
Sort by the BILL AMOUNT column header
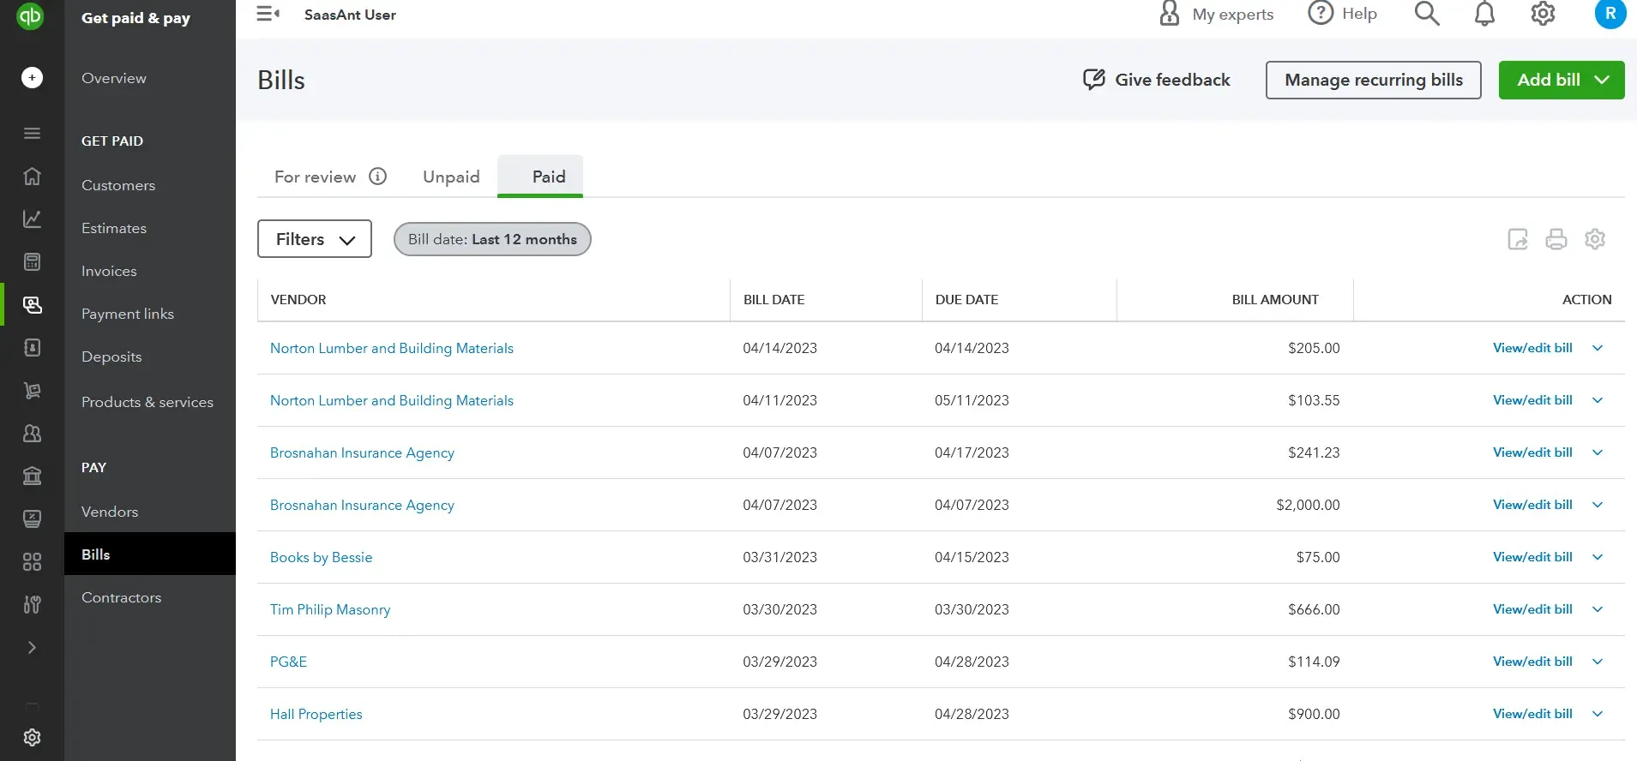(1275, 299)
